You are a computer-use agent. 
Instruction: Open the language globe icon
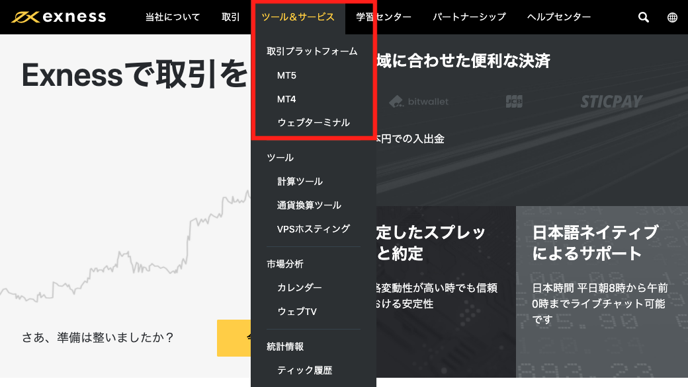click(672, 17)
